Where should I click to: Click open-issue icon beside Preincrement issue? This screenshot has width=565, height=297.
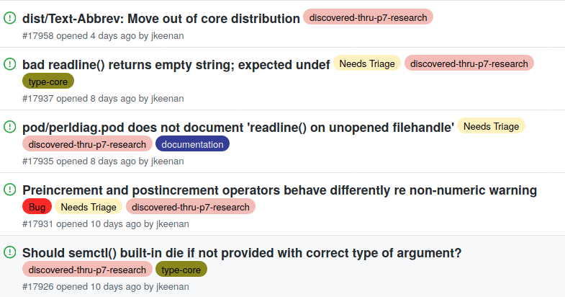click(10, 190)
